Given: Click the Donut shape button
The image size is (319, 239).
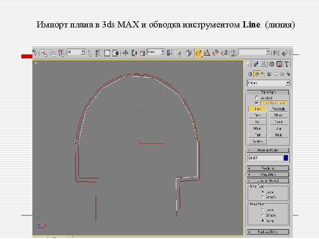Looking at the screenshot, I should (279, 122).
